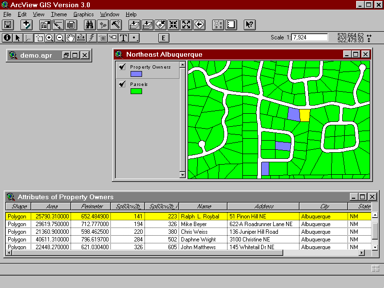This screenshot has width=384, height=288.
Task: Click the context Help pointer icon
Action: click(250, 25)
